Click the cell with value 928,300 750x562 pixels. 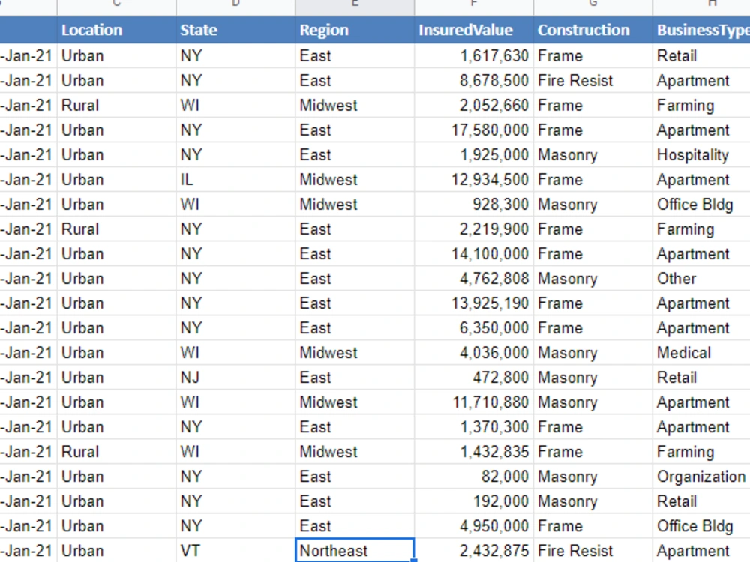pos(473,205)
